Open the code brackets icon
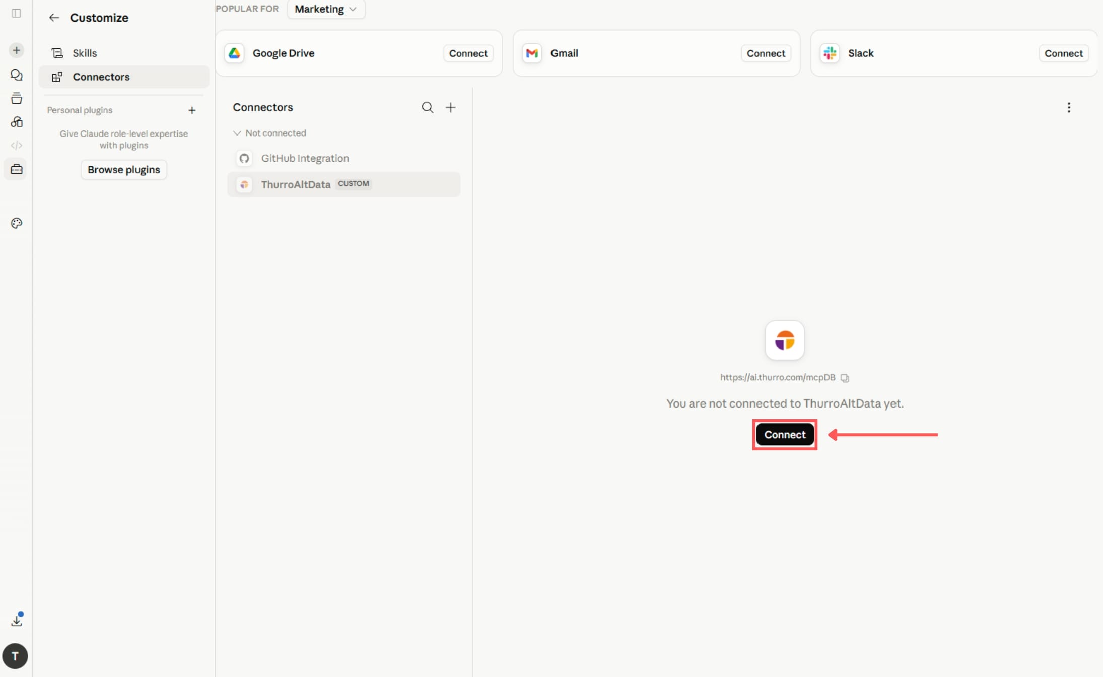Image resolution: width=1103 pixels, height=677 pixels. [16, 146]
